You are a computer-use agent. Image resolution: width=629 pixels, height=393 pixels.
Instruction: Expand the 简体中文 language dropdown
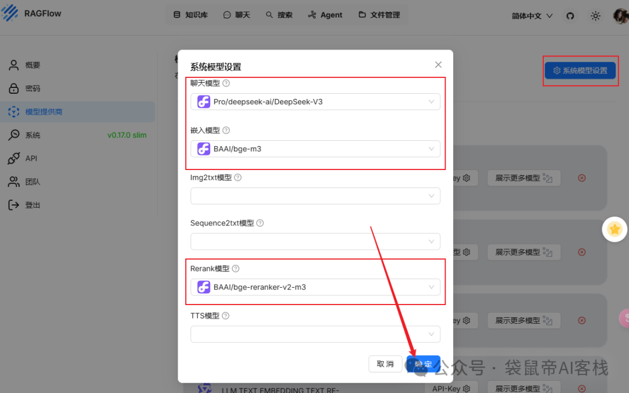point(532,16)
